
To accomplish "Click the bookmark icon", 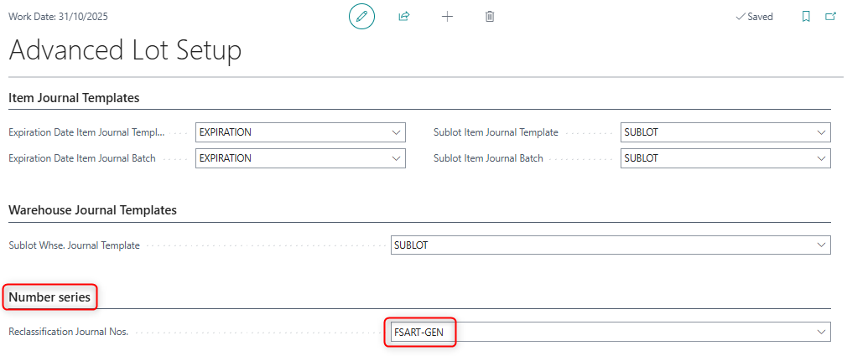I will coord(806,17).
